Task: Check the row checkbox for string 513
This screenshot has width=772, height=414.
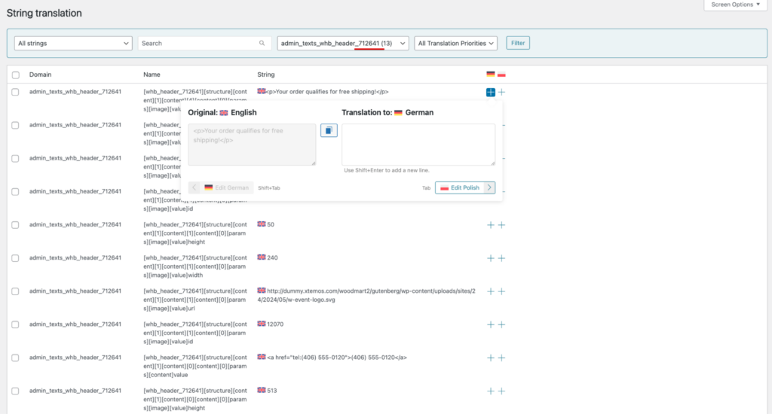Action: point(16,391)
